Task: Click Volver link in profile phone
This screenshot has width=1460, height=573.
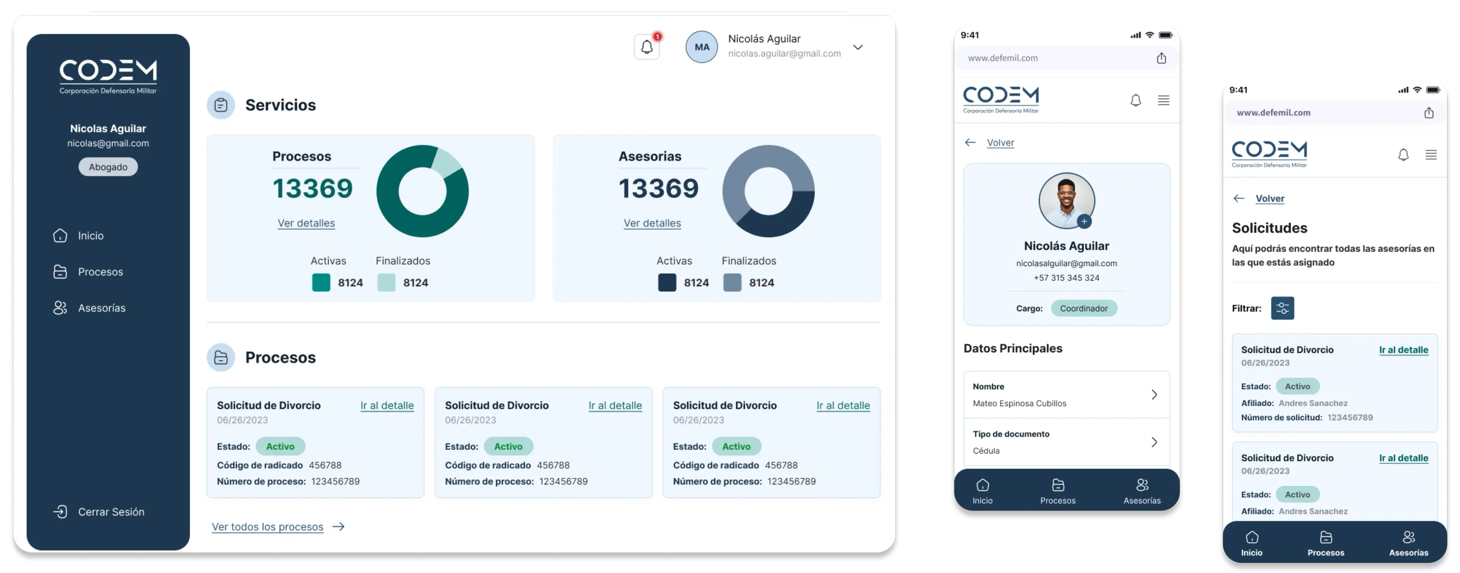Action: 1000,142
